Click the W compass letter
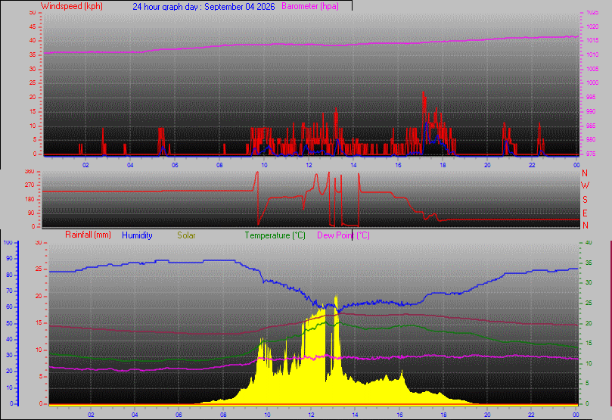This screenshot has width=612, height=420. (x=585, y=185)
